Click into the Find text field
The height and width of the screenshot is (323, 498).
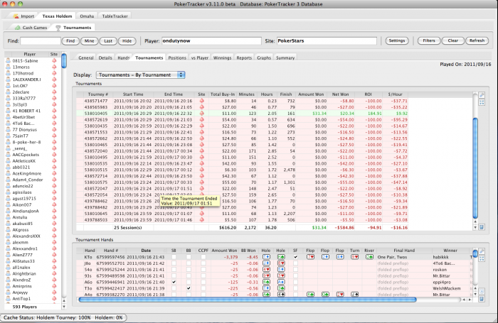click(40, 41)
